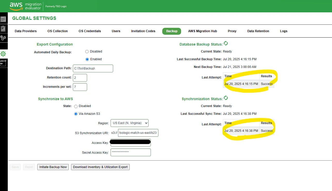
Task: Focus the Access Key field
Action: [x=131, y=143]
